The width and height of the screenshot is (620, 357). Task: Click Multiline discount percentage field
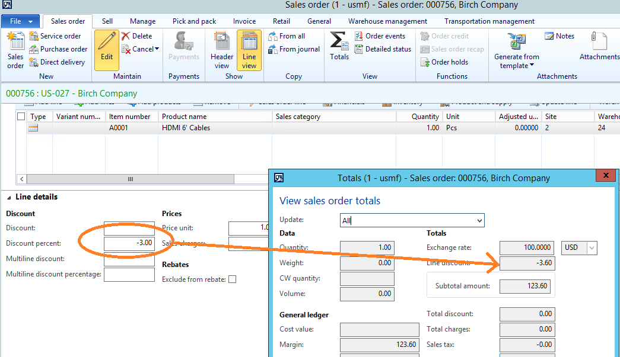pos(129,275)
